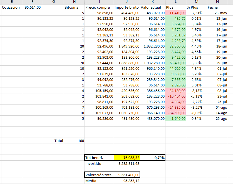Select the percentage cell 5,20%

click(197, 74)
